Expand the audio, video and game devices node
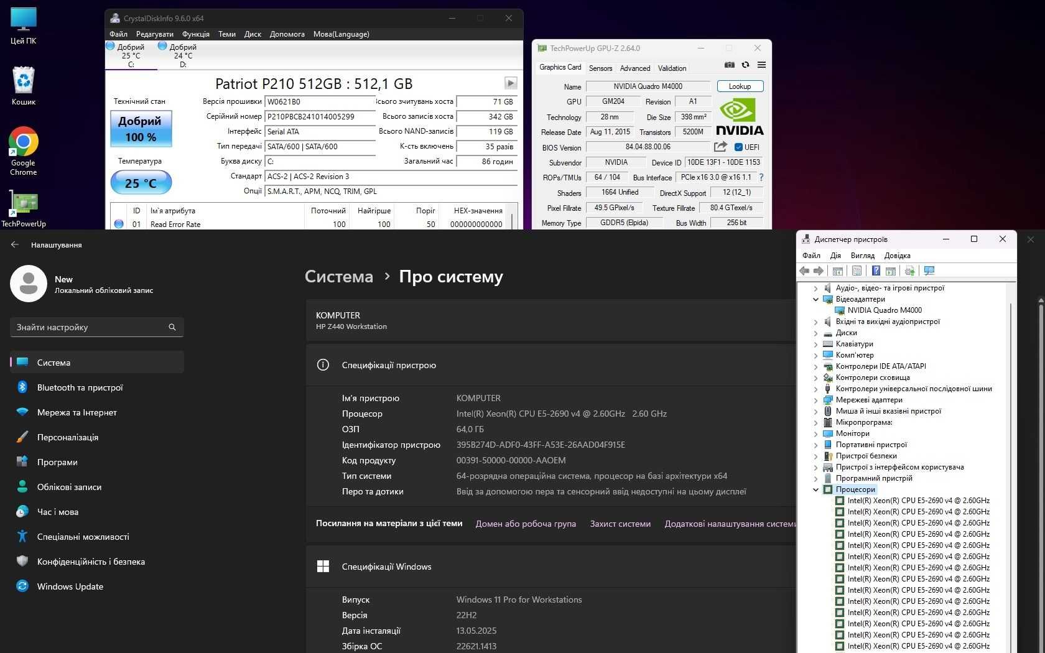Viewport: 1045px width, 653px height. (815, 288)
